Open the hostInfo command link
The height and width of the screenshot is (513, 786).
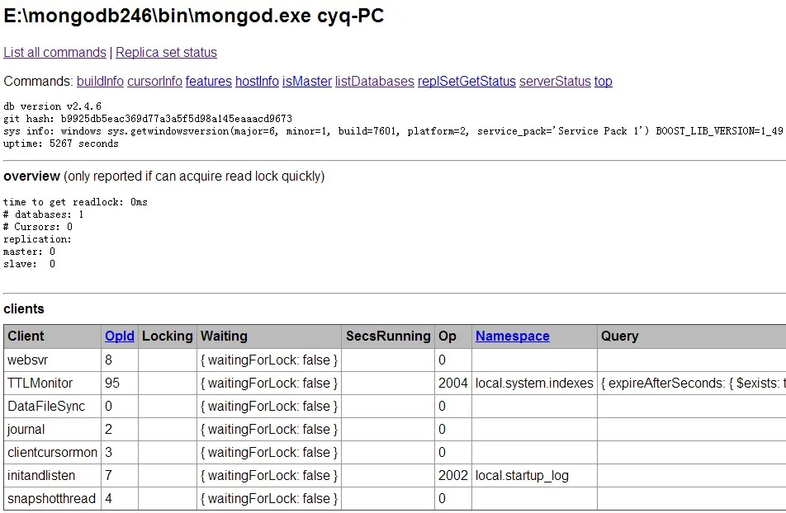pyautogui.click(x=257, y=82)
